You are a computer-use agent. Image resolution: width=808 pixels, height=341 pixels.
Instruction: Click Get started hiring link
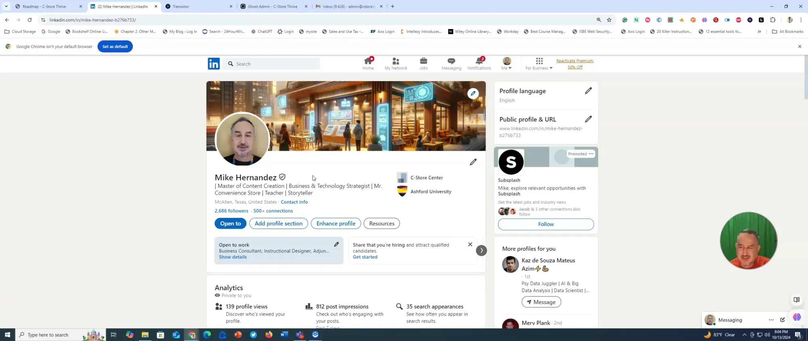pos(365,257)
